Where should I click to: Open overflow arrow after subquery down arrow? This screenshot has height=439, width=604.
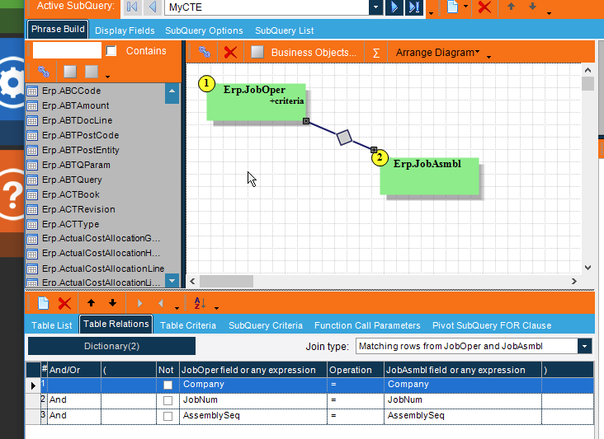pos(549,13)
